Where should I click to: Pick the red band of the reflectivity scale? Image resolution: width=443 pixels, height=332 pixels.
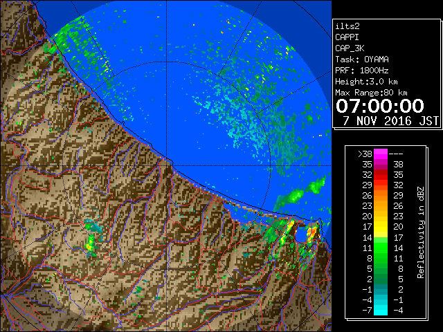coord(381,175)
